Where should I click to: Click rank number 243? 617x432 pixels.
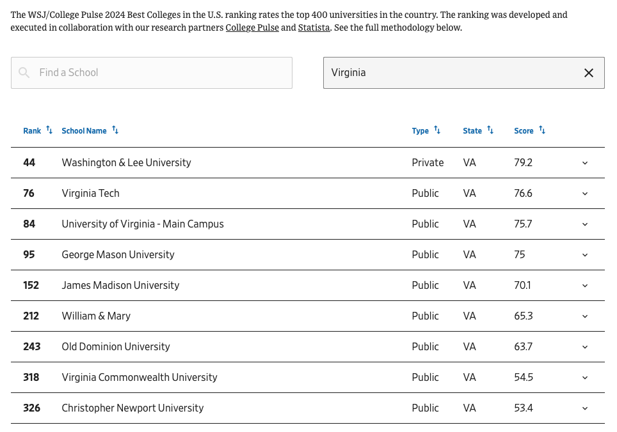tap(31, 346)
